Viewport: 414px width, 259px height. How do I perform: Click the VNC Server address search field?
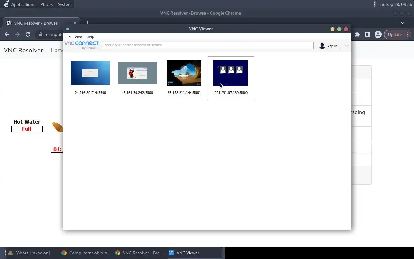[208, 45]
